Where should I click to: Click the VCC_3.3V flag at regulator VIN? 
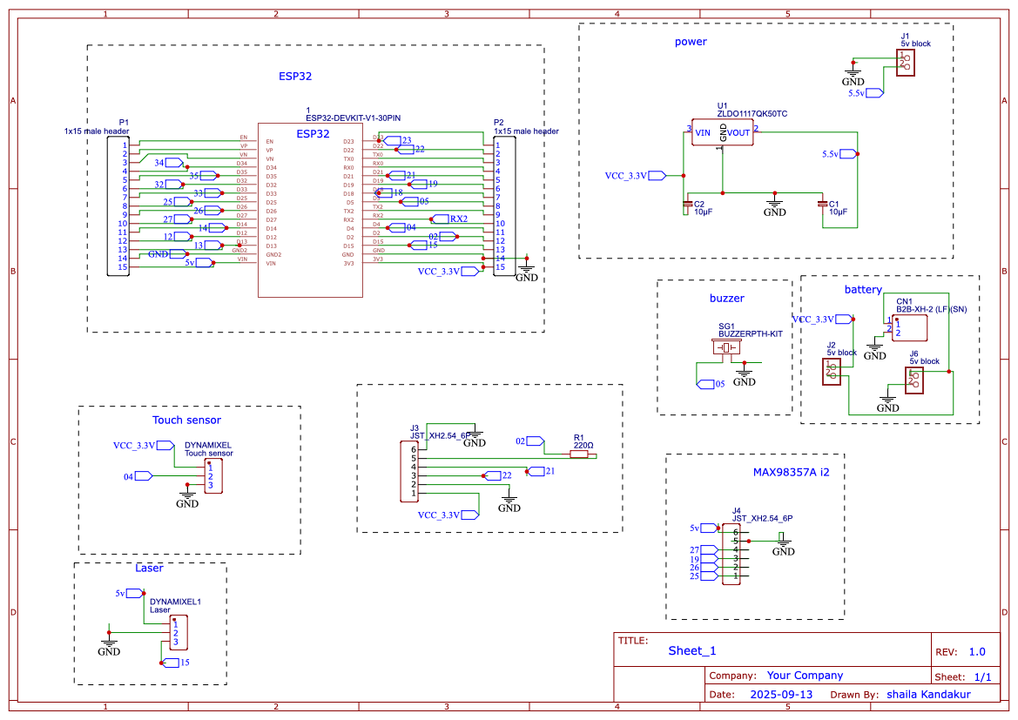pos(636,176)
